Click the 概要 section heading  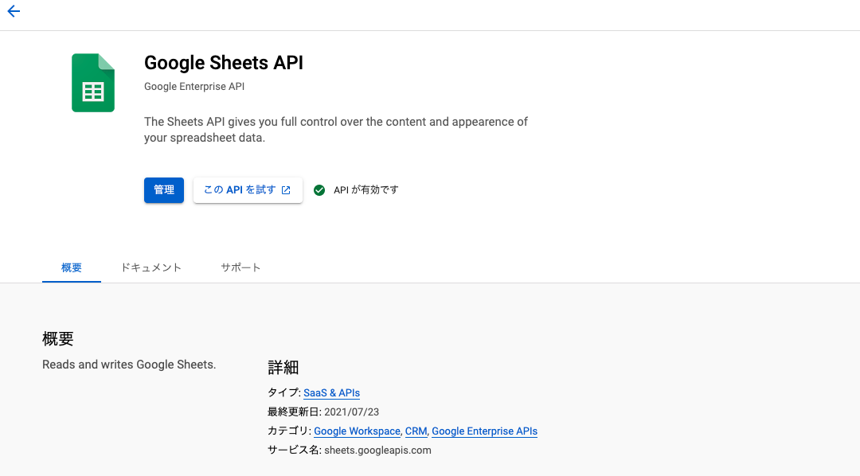click(x=57, y=339)
